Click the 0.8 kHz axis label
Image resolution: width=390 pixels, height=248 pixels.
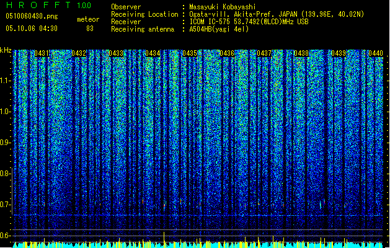5,174
